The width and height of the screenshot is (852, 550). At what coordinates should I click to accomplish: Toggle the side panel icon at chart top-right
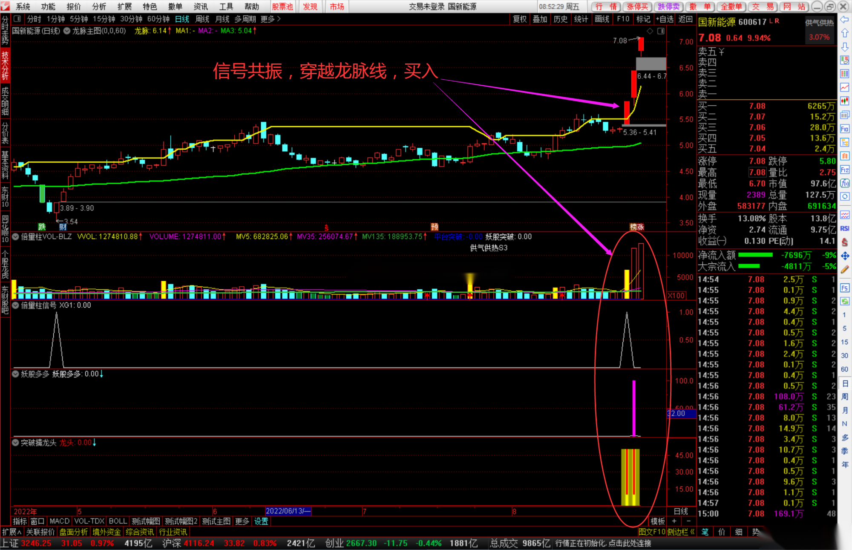click(661, 31)
